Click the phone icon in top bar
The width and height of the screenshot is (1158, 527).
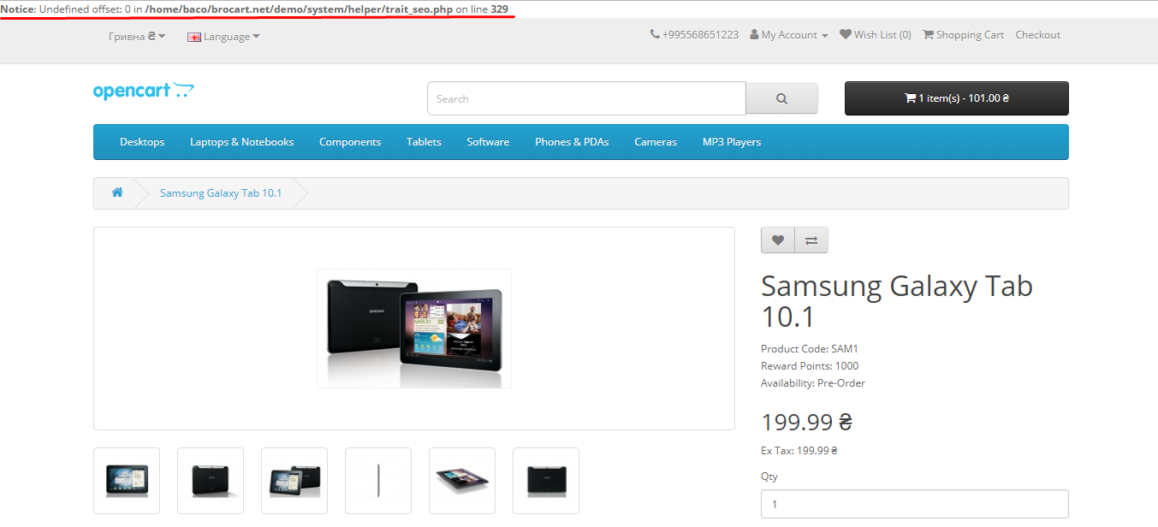coord(655,35)
